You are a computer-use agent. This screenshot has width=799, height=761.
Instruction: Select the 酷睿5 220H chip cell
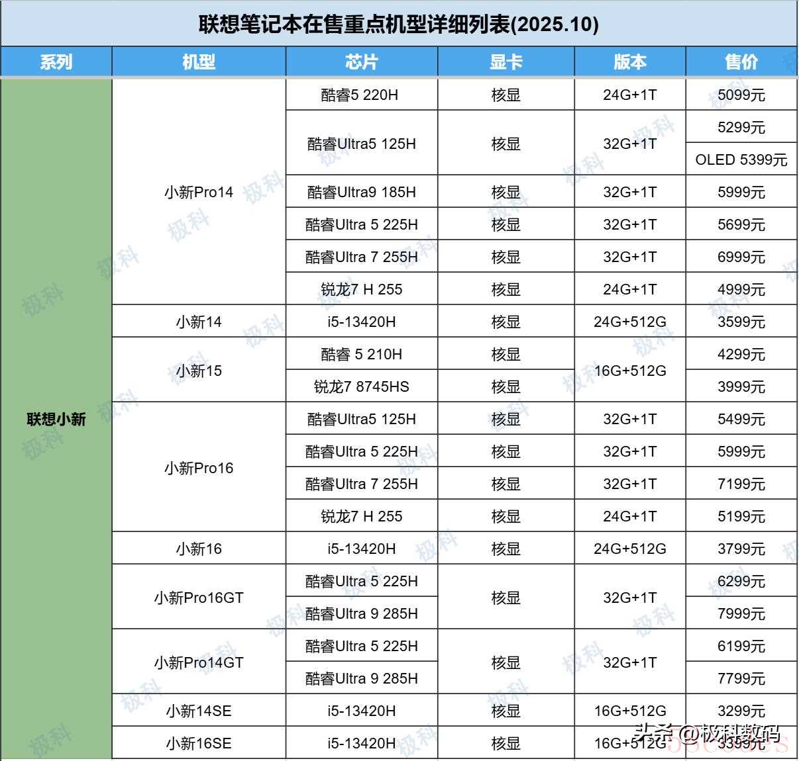pyautogui.click(x=361, y=95)
